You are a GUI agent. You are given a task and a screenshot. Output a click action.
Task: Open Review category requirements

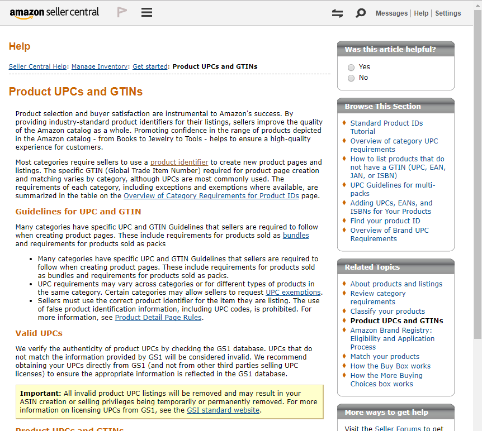(378, 298)
